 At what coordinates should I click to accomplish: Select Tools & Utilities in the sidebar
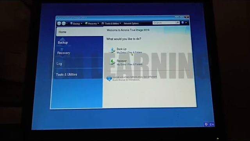pyautogui.click(x=78, y=74)
